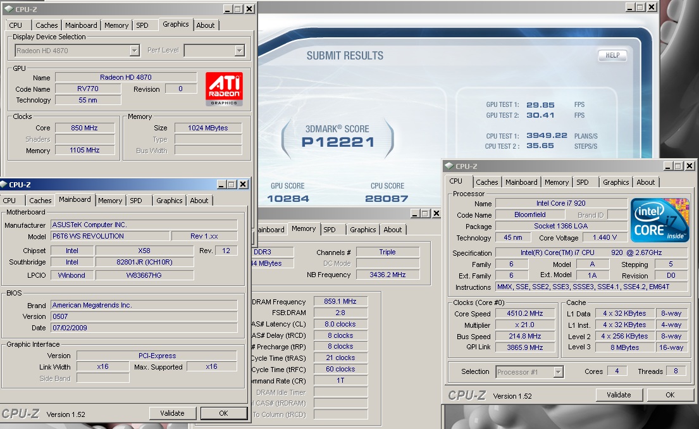Click the CPU Score value 28087
The width and height of the screenshot is (699, 429).
point(387,199)
